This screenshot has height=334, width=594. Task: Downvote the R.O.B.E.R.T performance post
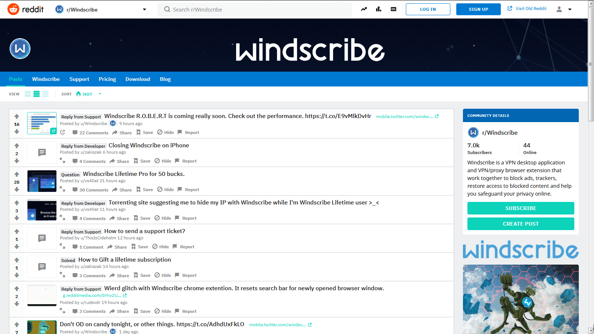point(17,132)
